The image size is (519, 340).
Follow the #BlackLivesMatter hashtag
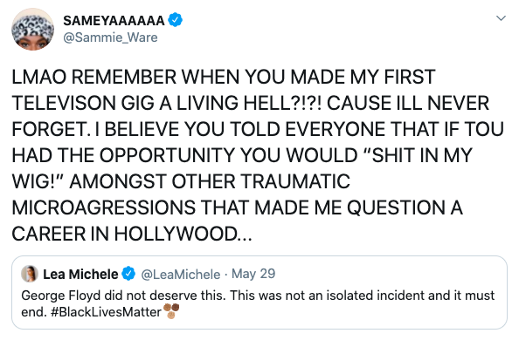pos(106,311)
